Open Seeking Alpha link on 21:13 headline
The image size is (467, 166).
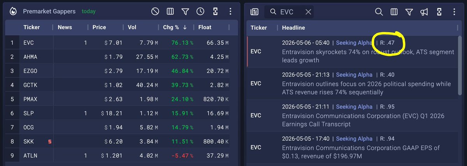(x=354, y=75)
